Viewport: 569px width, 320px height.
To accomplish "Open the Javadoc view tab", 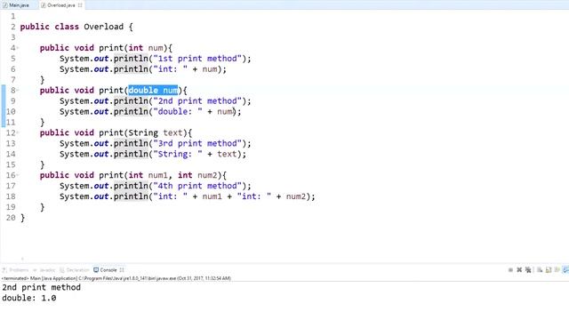I will pyautogui.click(x=44, y=270).
